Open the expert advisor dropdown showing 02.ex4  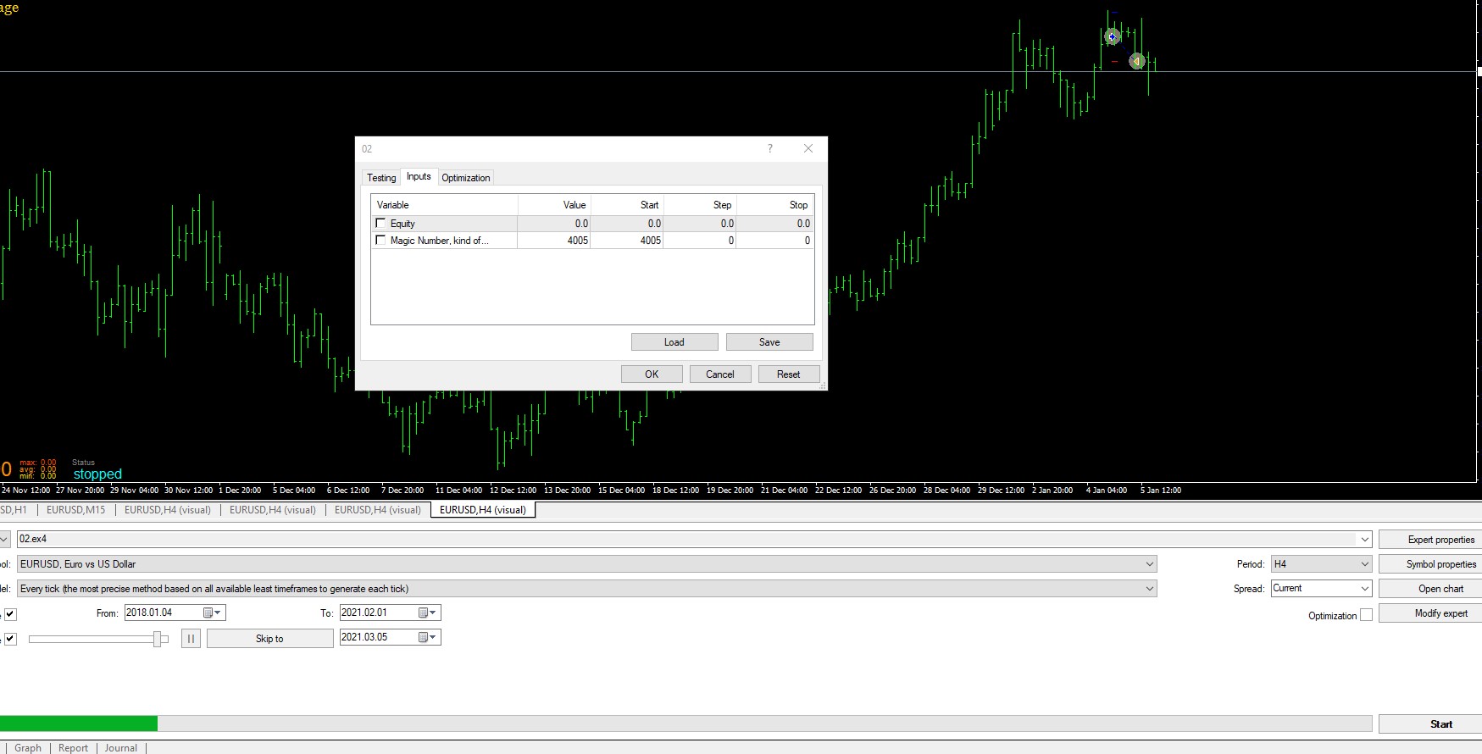[x=1364, y=540]
